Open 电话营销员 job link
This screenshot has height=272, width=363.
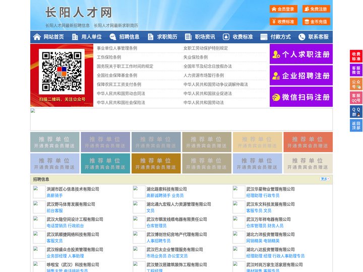56,226
